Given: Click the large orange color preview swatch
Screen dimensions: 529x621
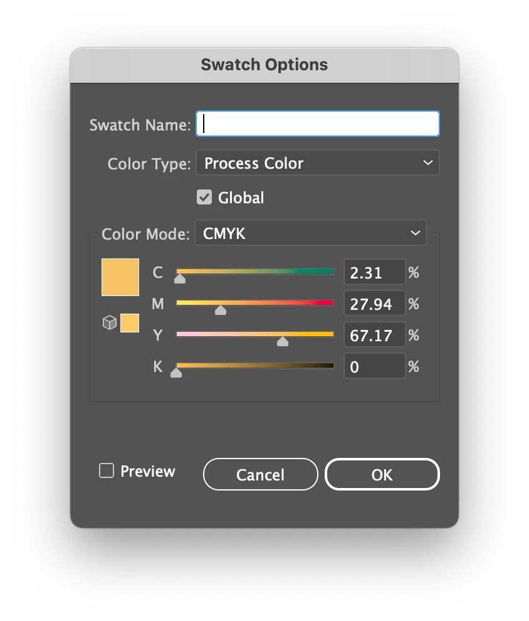Looking at the screenshot, I should (x=120, y=277).
